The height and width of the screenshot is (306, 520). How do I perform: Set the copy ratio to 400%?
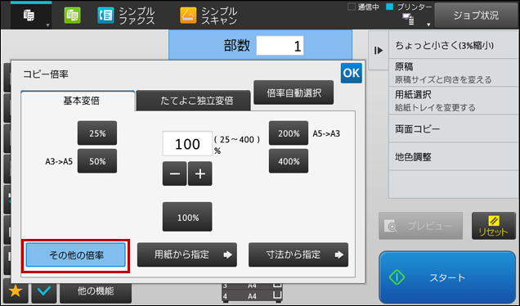point(289,161)
